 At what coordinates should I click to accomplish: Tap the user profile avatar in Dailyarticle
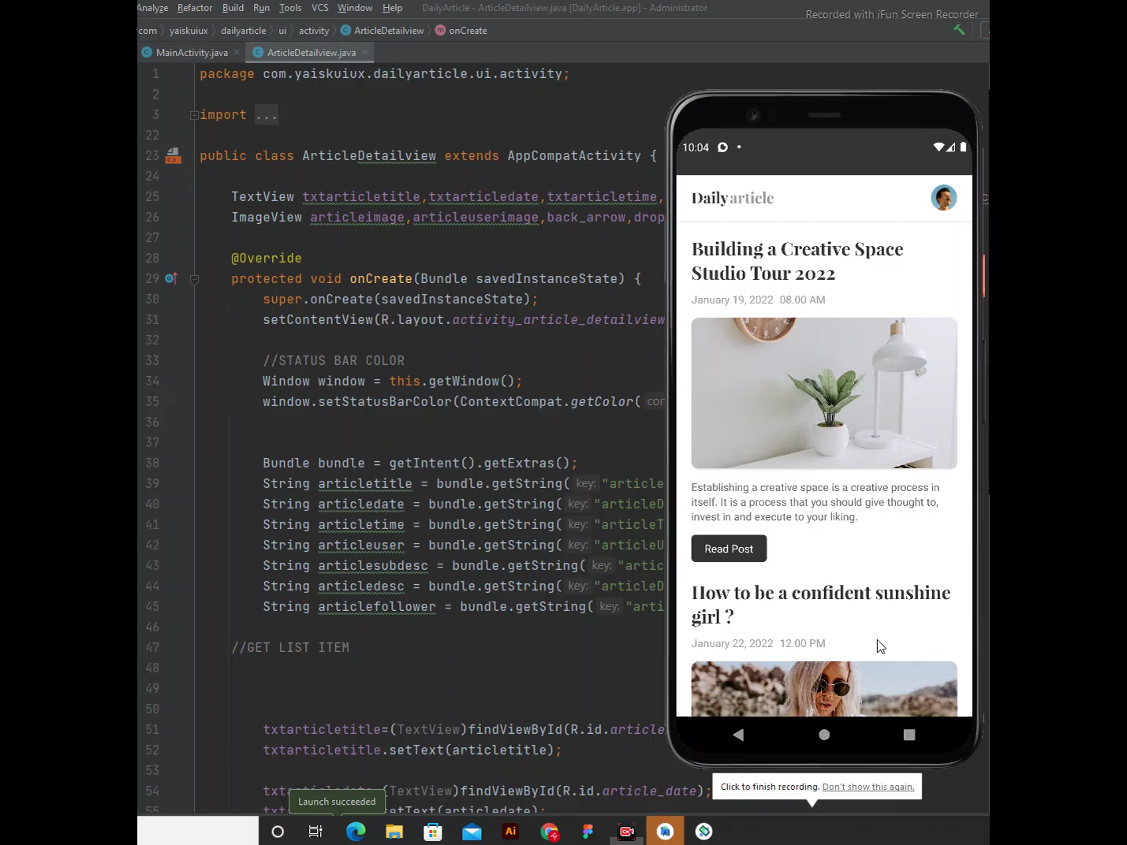click(x=943, y=198)
